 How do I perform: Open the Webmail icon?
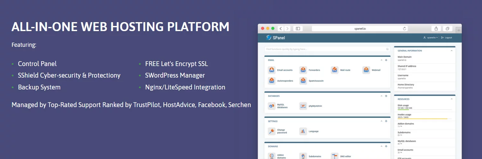coord(366,70)
